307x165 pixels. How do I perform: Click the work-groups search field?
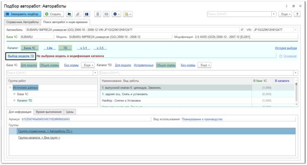click(50, 73)
